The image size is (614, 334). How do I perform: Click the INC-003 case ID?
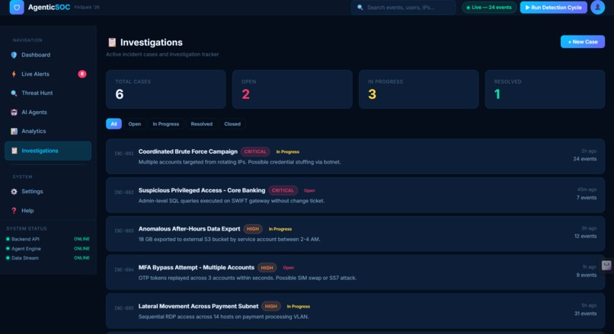click(123, 231)
